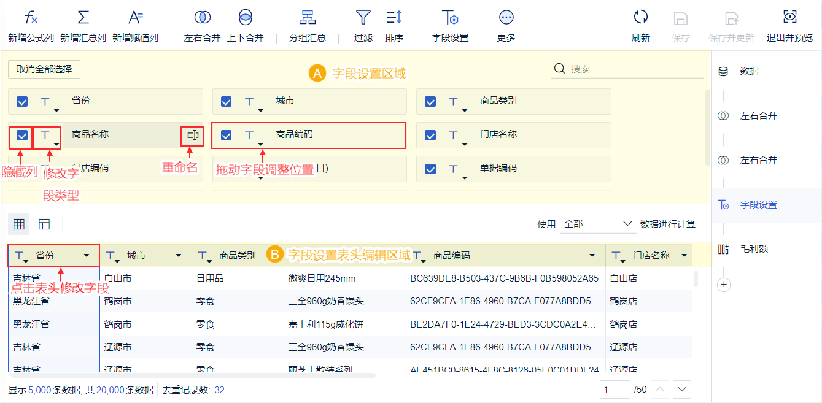This screenshot has width=822, height=403.
Task: Open the sort (排序) tool
Action: pyautogui.click(x=394, y=26)
